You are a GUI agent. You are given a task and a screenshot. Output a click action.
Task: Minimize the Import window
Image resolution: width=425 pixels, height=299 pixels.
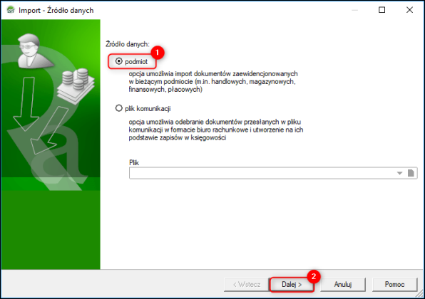[x=354, y=10]
